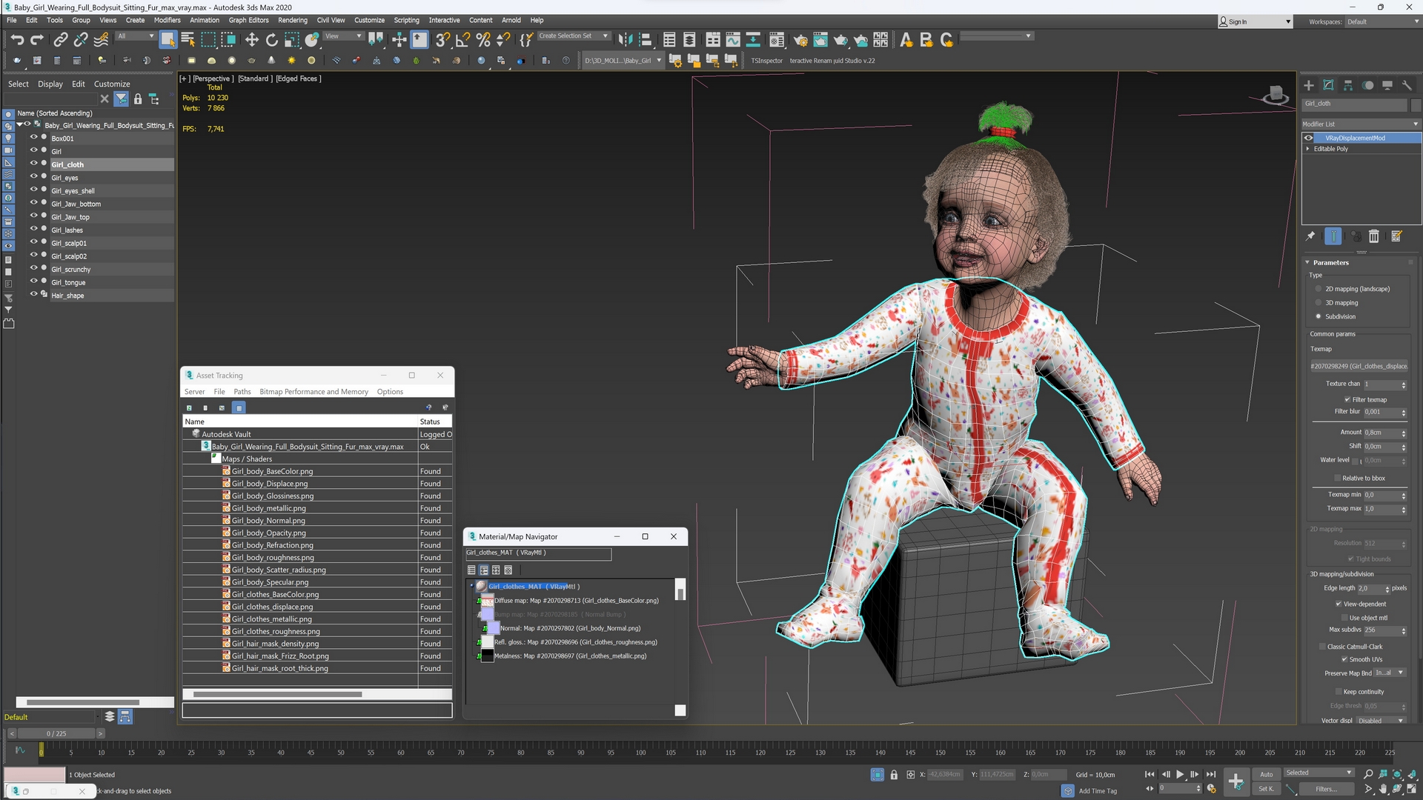
Task: Click the Add Time Tag label
Action: click(x=1098, y=791)
